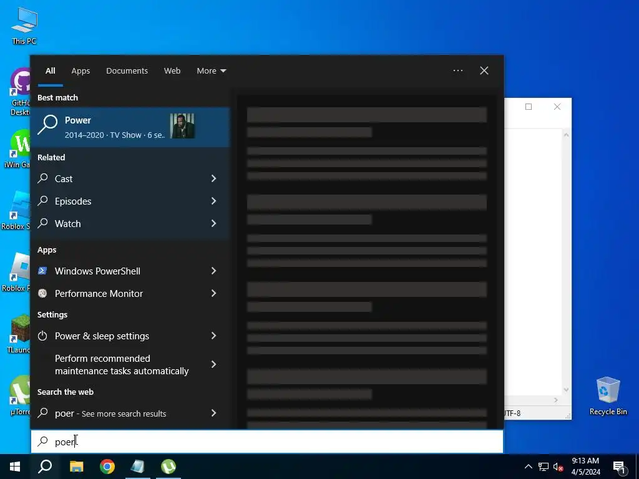Switch to the Apps search tab
The image size is (639, 479).
[80, 71]
